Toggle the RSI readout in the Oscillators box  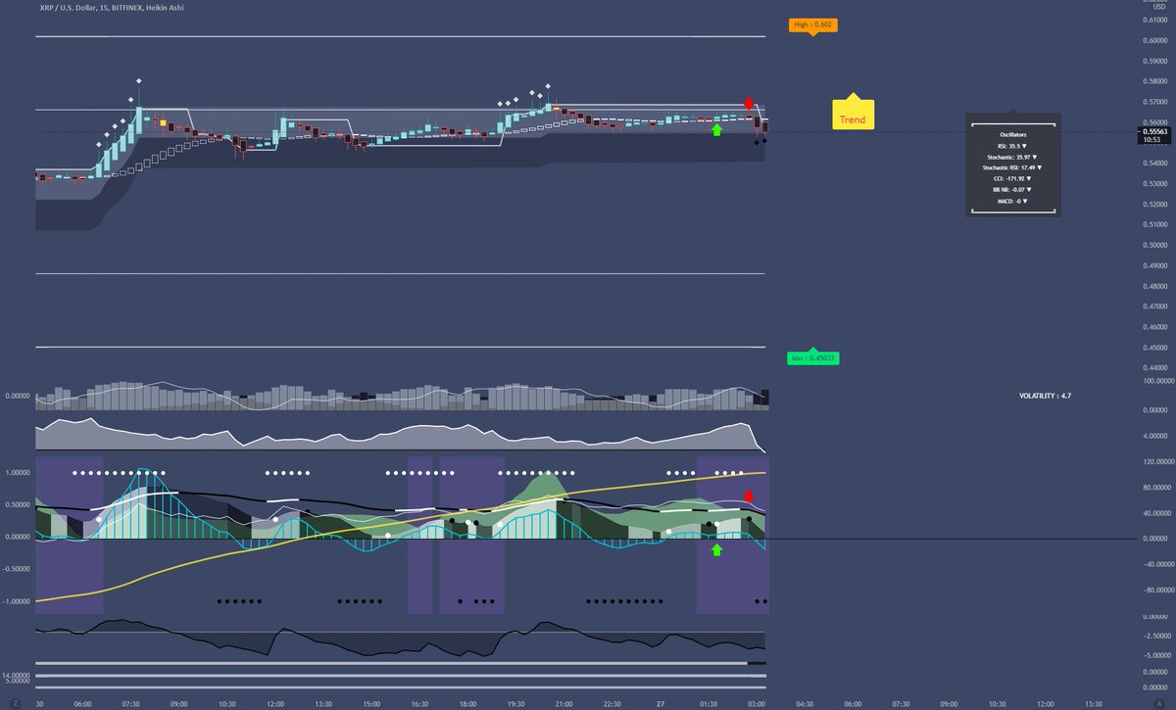(x=1010, y=145)
